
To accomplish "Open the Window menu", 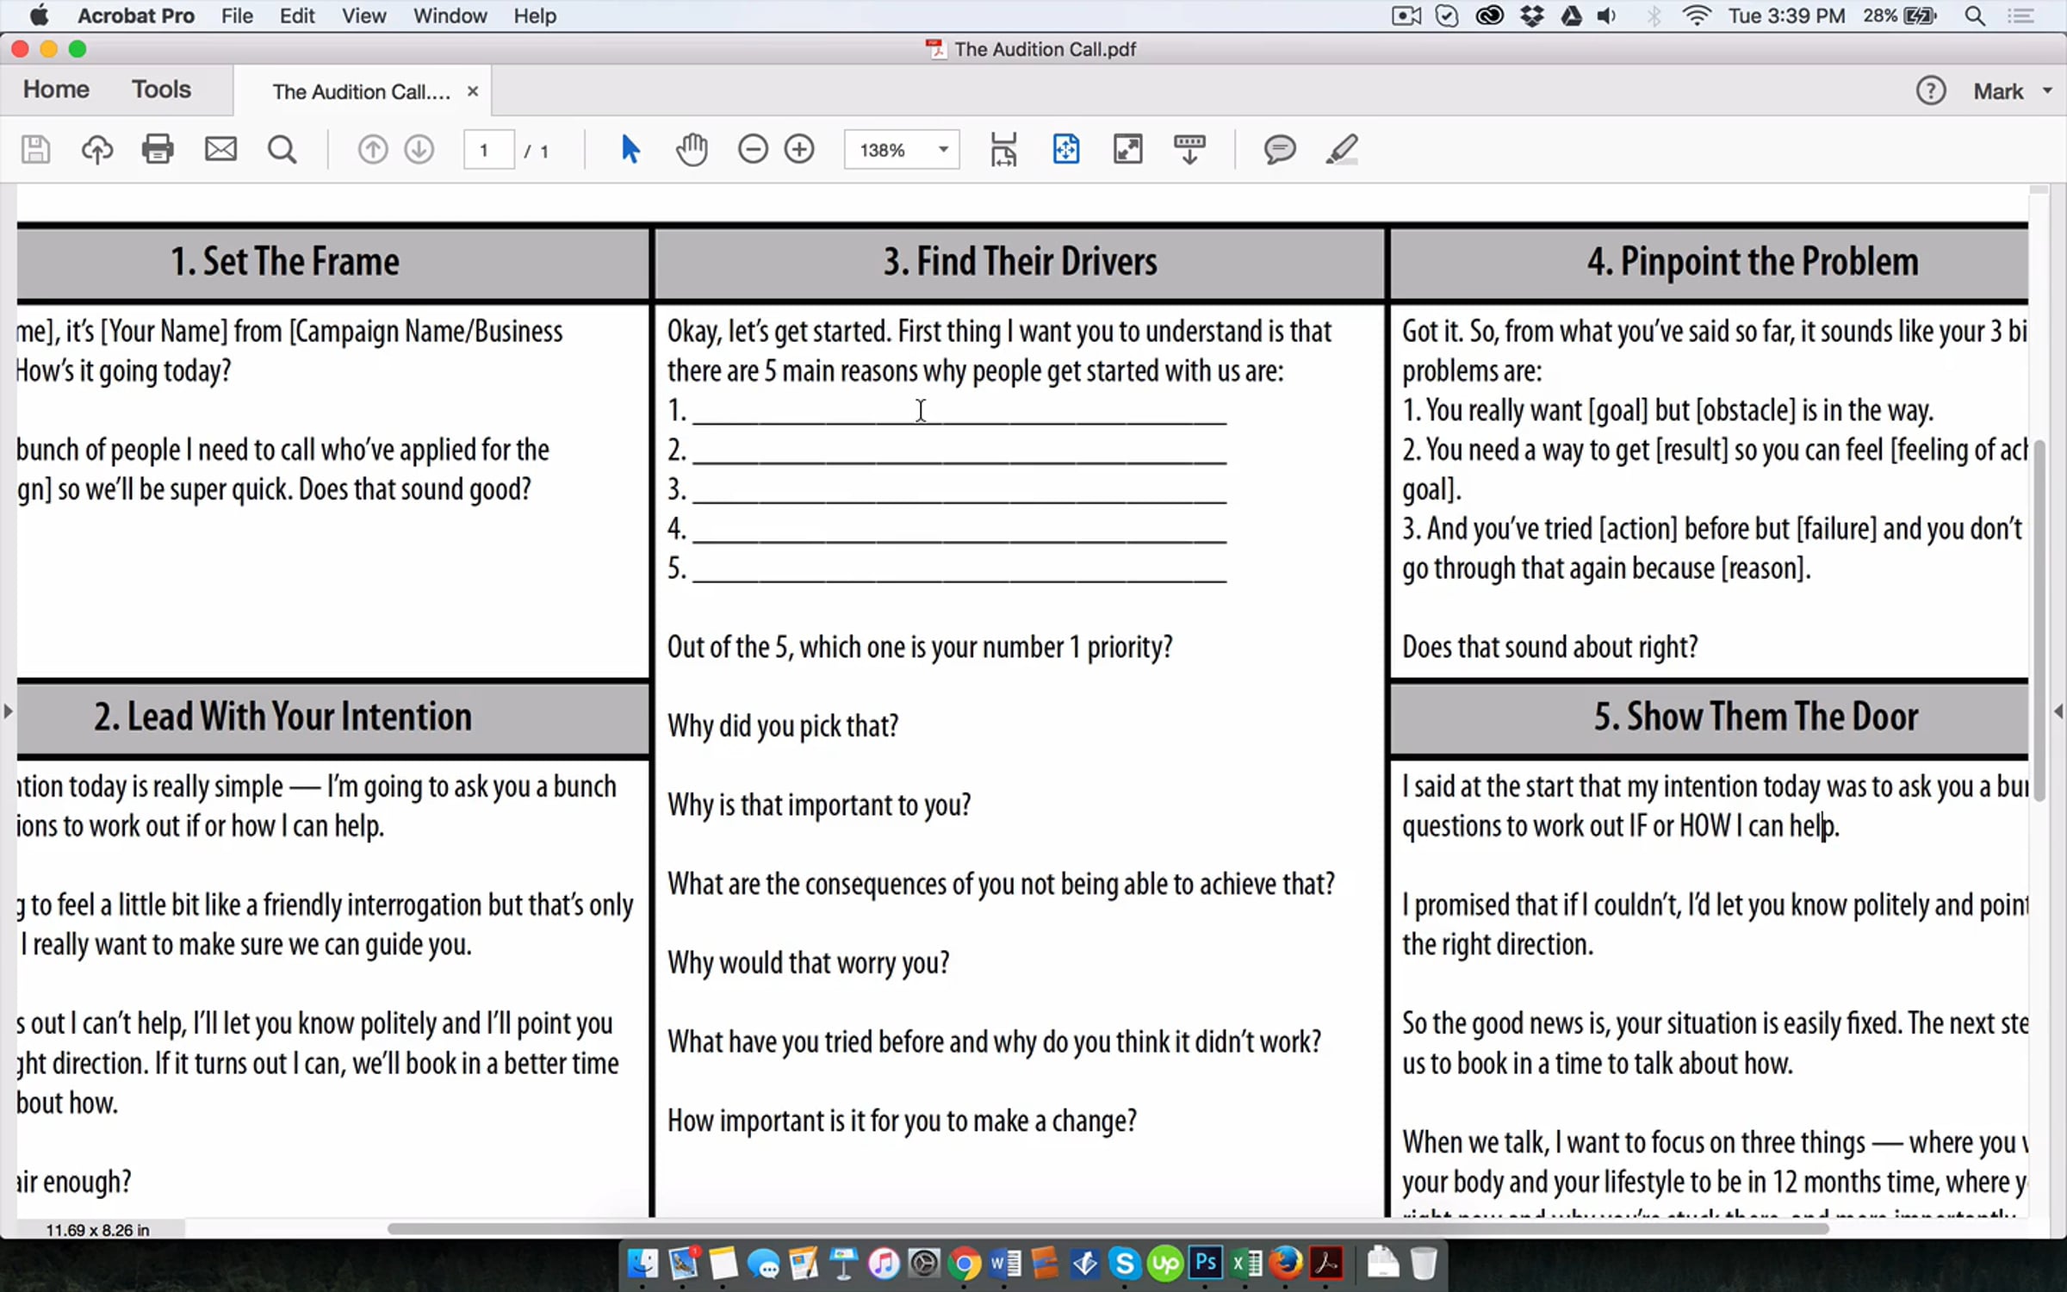I will 450,16.
